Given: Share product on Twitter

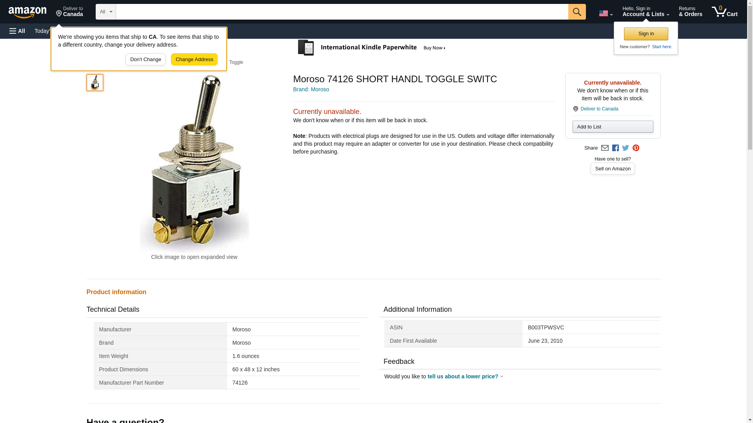Looking at the screenshot, I should [626, 148].
